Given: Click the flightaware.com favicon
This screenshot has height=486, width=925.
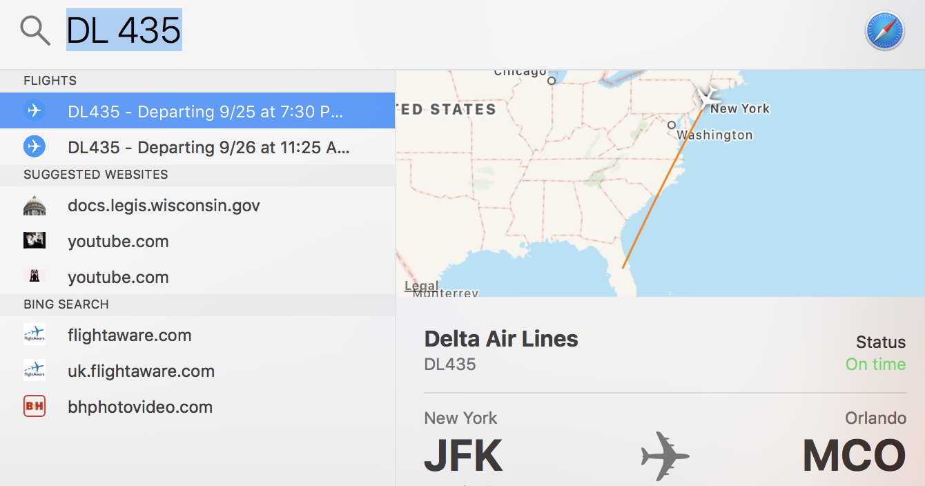Looking at the screenshot, I should point(34,336).
